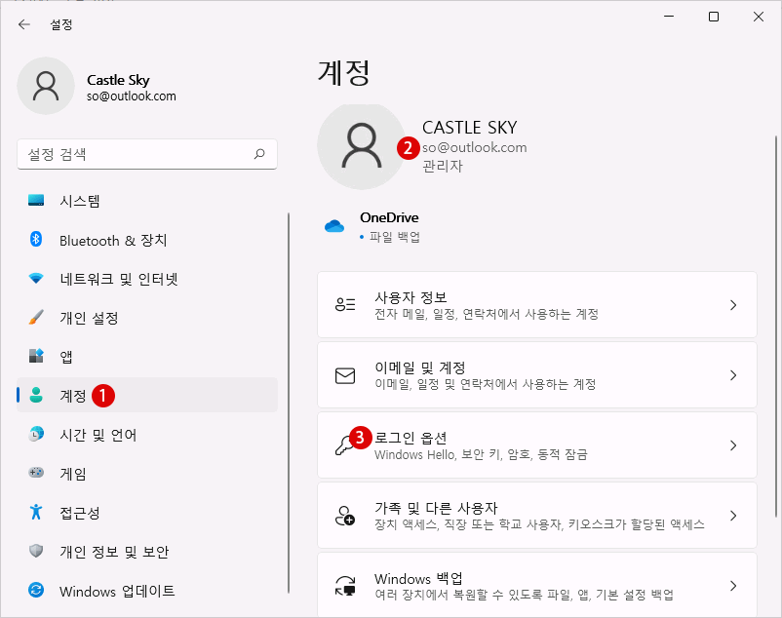Image resolution: width=782 pixels, height=618 pixels.
Task: Select 게임 in the settings sidebar
Action: 147,473
